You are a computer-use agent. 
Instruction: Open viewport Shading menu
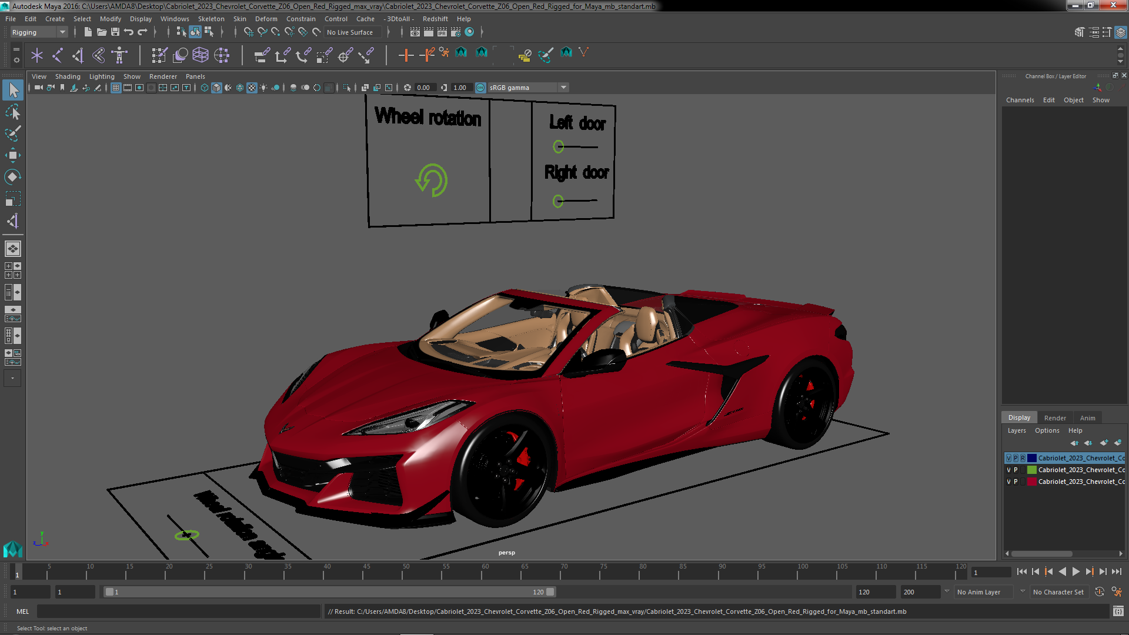68,76
